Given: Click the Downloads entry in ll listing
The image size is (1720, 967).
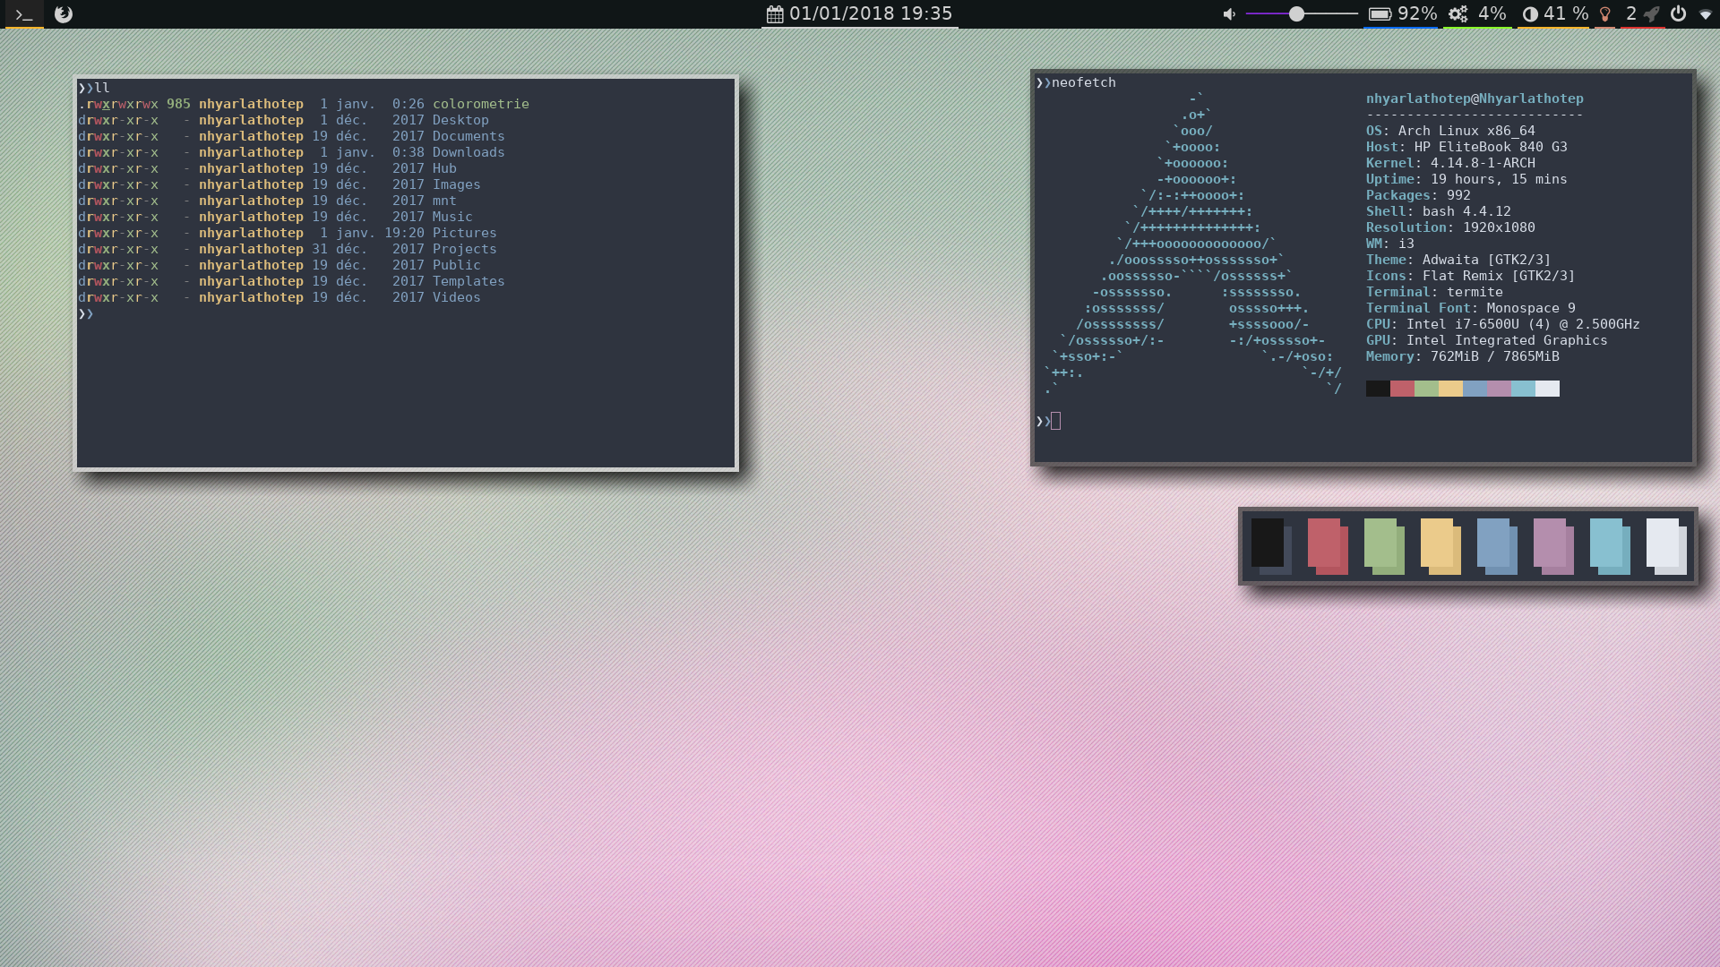Looking at the screenshot, I should pos(468,152).
